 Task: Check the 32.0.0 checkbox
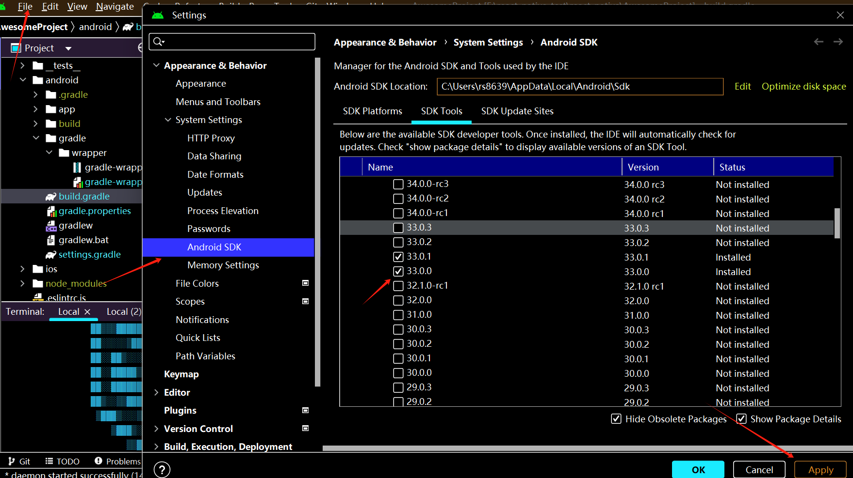398,300
